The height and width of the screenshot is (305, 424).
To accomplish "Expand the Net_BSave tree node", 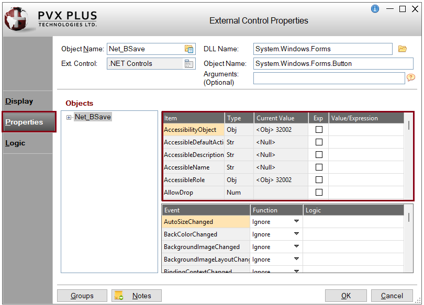I will pos(69,117).
